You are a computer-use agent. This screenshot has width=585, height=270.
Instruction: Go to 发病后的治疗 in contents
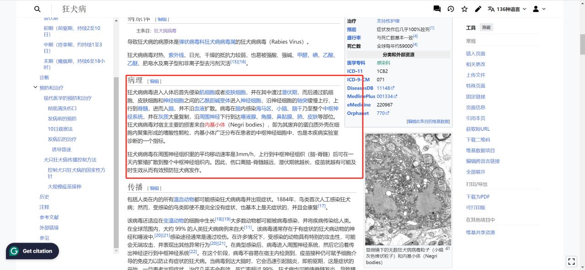[62, 139]
